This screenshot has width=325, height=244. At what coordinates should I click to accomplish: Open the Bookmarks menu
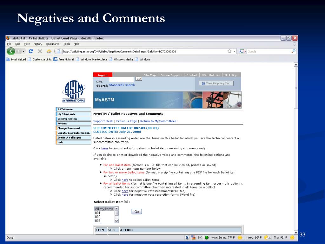point(53,44)
